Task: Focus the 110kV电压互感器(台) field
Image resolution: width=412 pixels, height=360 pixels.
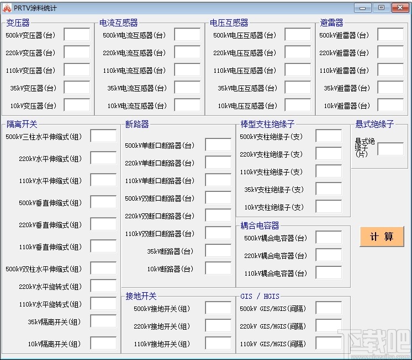Action: (x=298, y=70)
